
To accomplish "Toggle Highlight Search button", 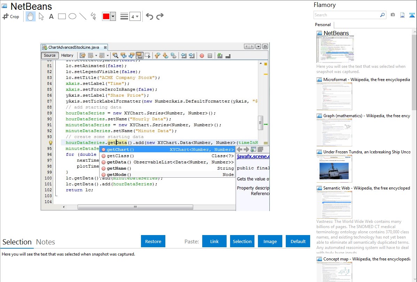I will click(139, 55).
